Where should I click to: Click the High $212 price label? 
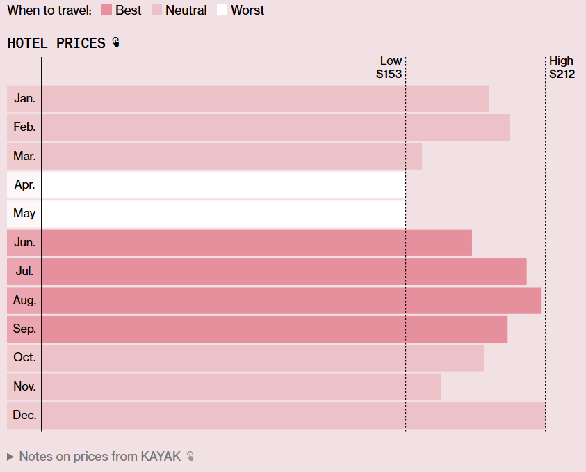(x=562, y=68)
